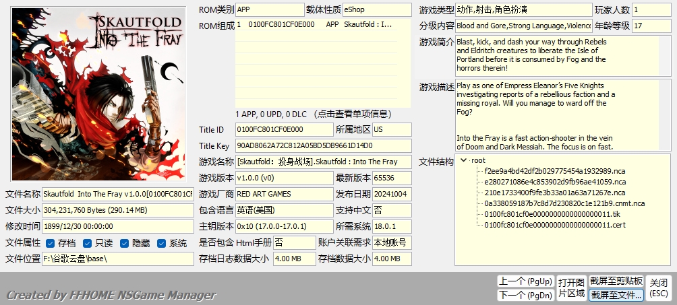The width and height of the screenshot is (677, 305).
Task: Go to previous game with 上一个 (PgUp)
Action: 525,281
